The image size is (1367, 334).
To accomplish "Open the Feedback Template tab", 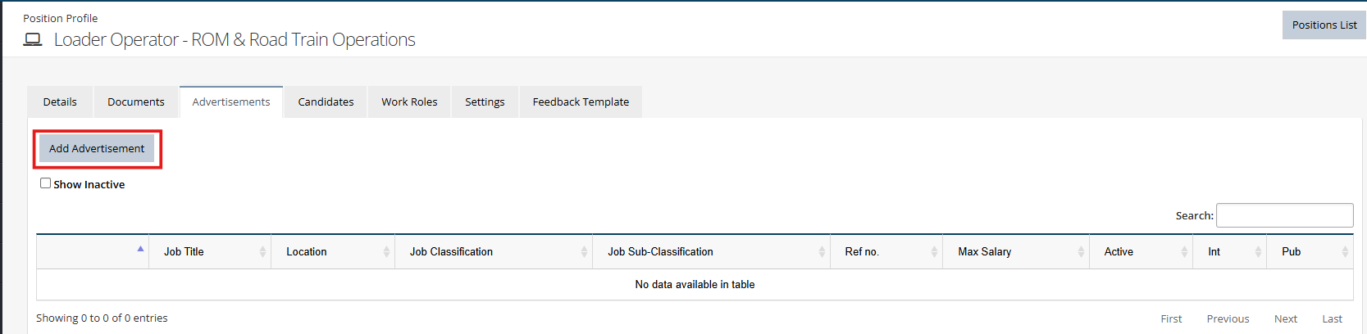I will (581, 102).
